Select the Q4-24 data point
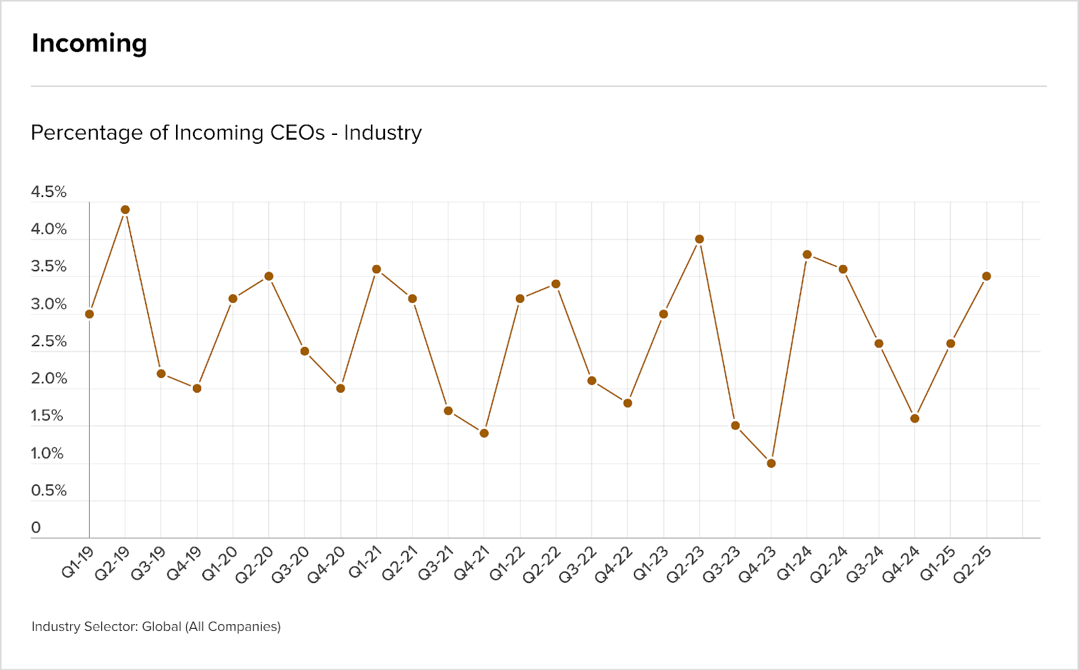Image resolution: width=1079 pixels, height=670 pixels. pos(915,418)
